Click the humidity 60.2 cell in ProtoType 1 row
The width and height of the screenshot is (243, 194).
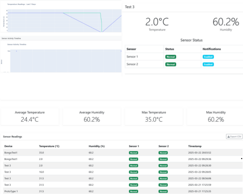pos(91,191)
